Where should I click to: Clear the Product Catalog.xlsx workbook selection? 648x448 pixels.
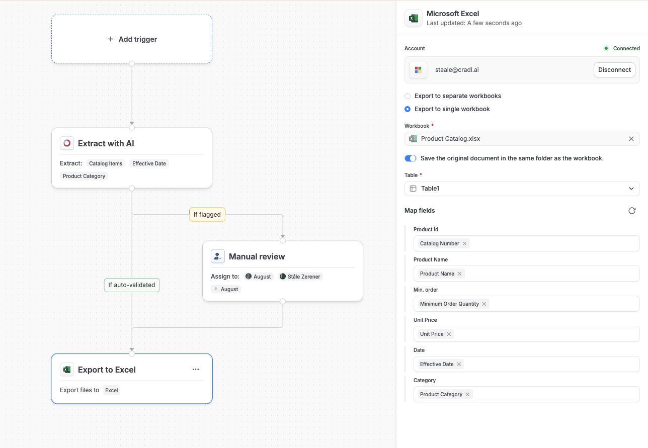coord(631,139)
